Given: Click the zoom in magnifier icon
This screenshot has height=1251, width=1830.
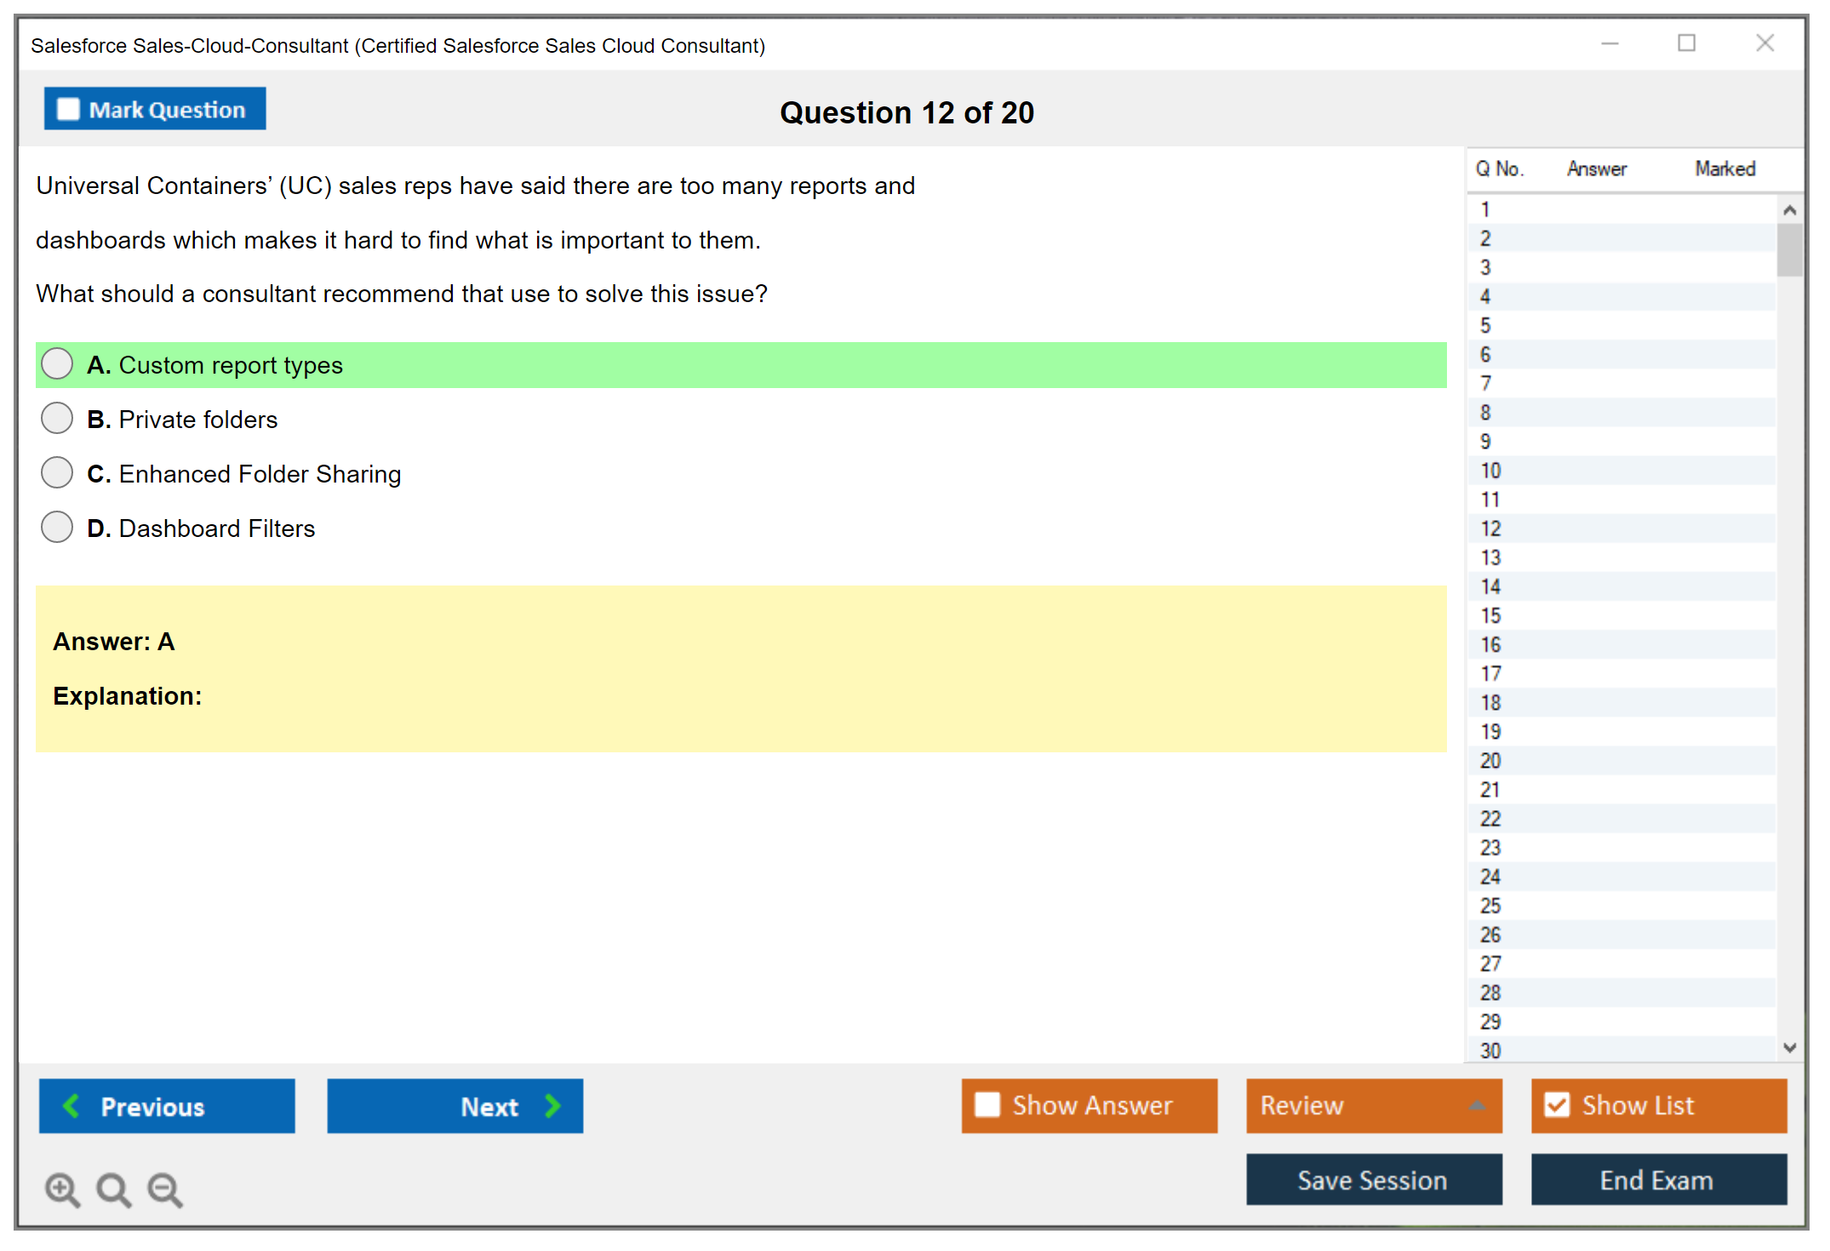Looking at the screenshot, I should pos(62,1190).
